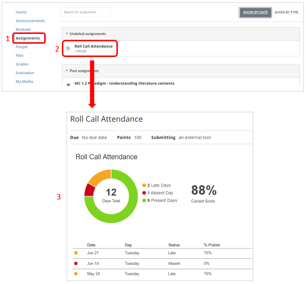Open the People page
This screenshot has height=284, width=306.
tap(22, 47)
